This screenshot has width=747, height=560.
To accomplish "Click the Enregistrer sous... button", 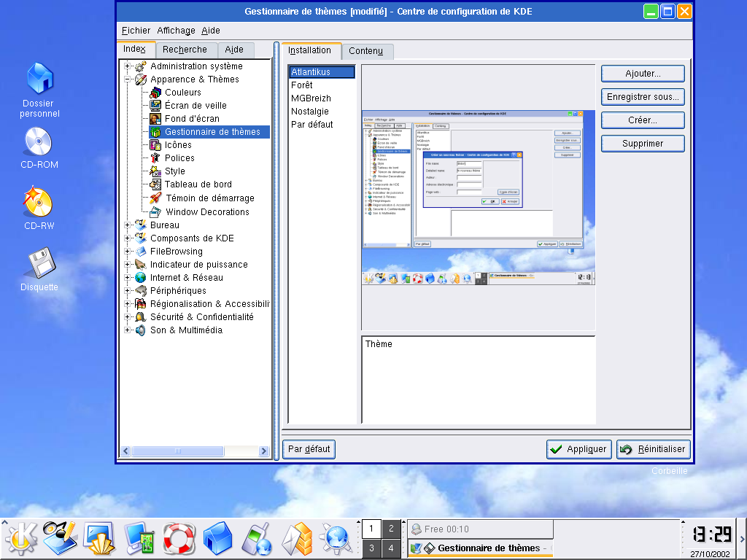I will pyautogui.click(x=643, y=97).
